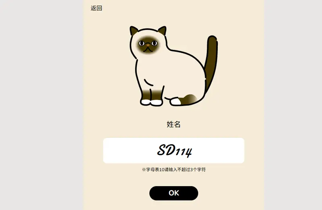
Task: Click the cat's white hind paw
Action: pyautogui.click(x=176, y=102)
